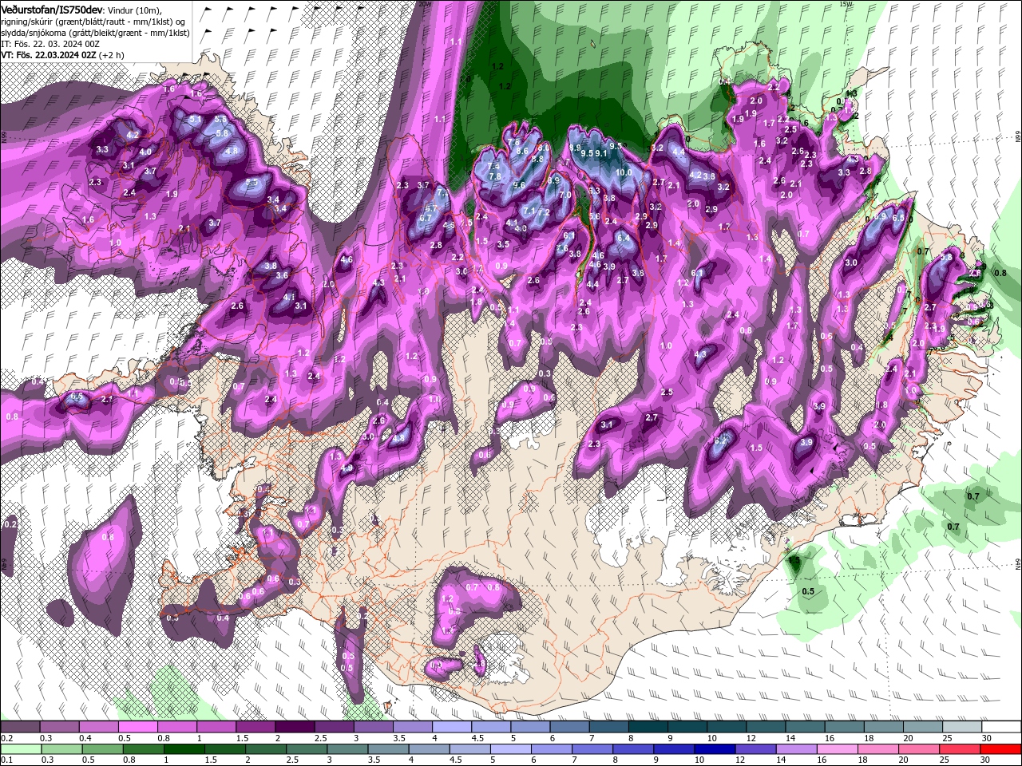Click the '(+2 h)' forecast offset
The image size is (1022, 766).
(x=111, y=55)
